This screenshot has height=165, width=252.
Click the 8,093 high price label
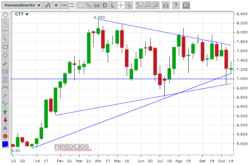[99, 17]
